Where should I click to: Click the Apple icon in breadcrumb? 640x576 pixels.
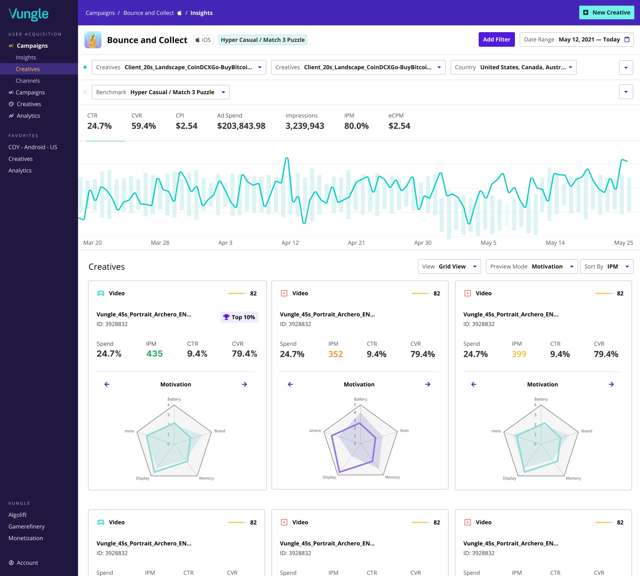[x=179, y=13]
